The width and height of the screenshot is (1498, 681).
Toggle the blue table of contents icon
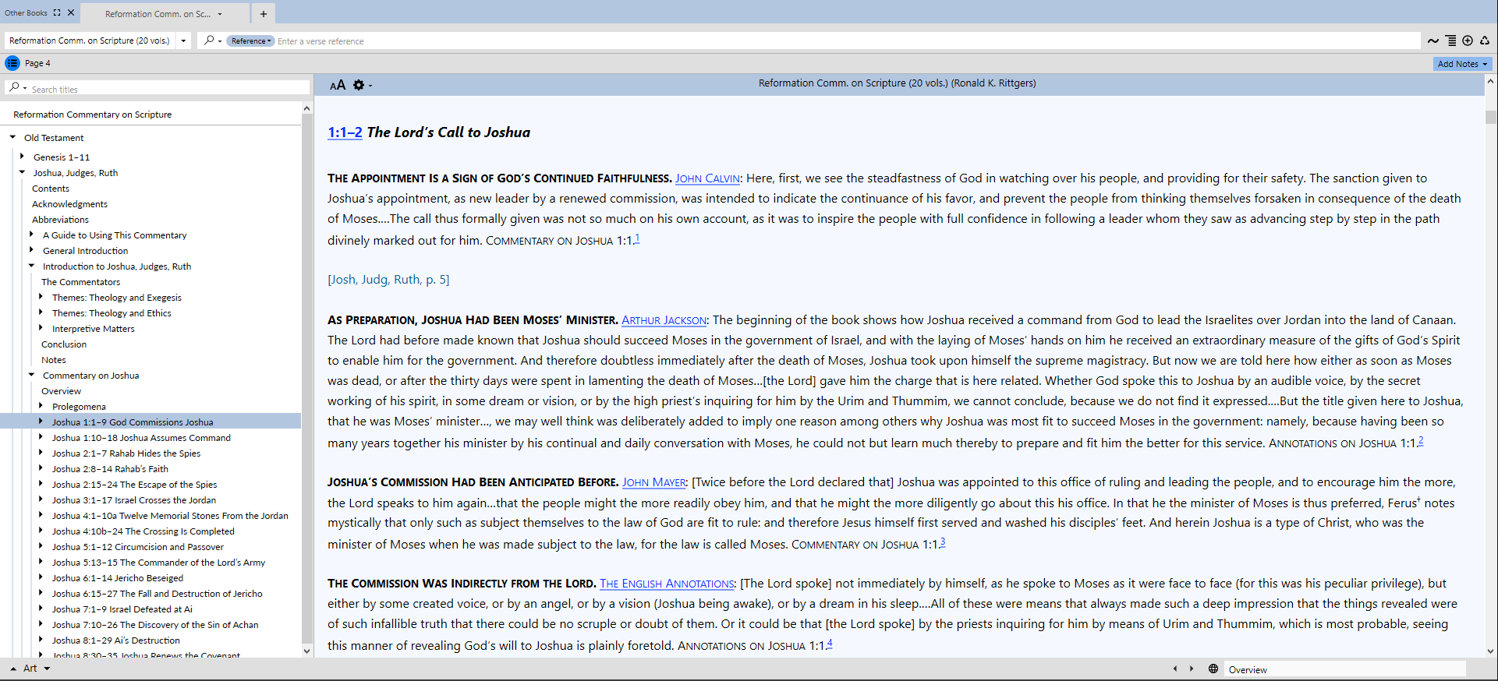pos(12,63)
